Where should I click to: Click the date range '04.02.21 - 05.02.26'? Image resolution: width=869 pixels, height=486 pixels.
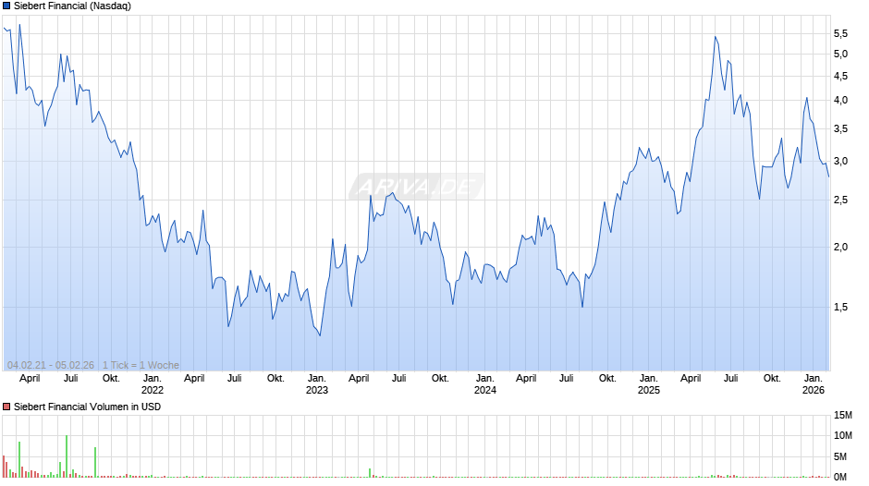[51, 365]
